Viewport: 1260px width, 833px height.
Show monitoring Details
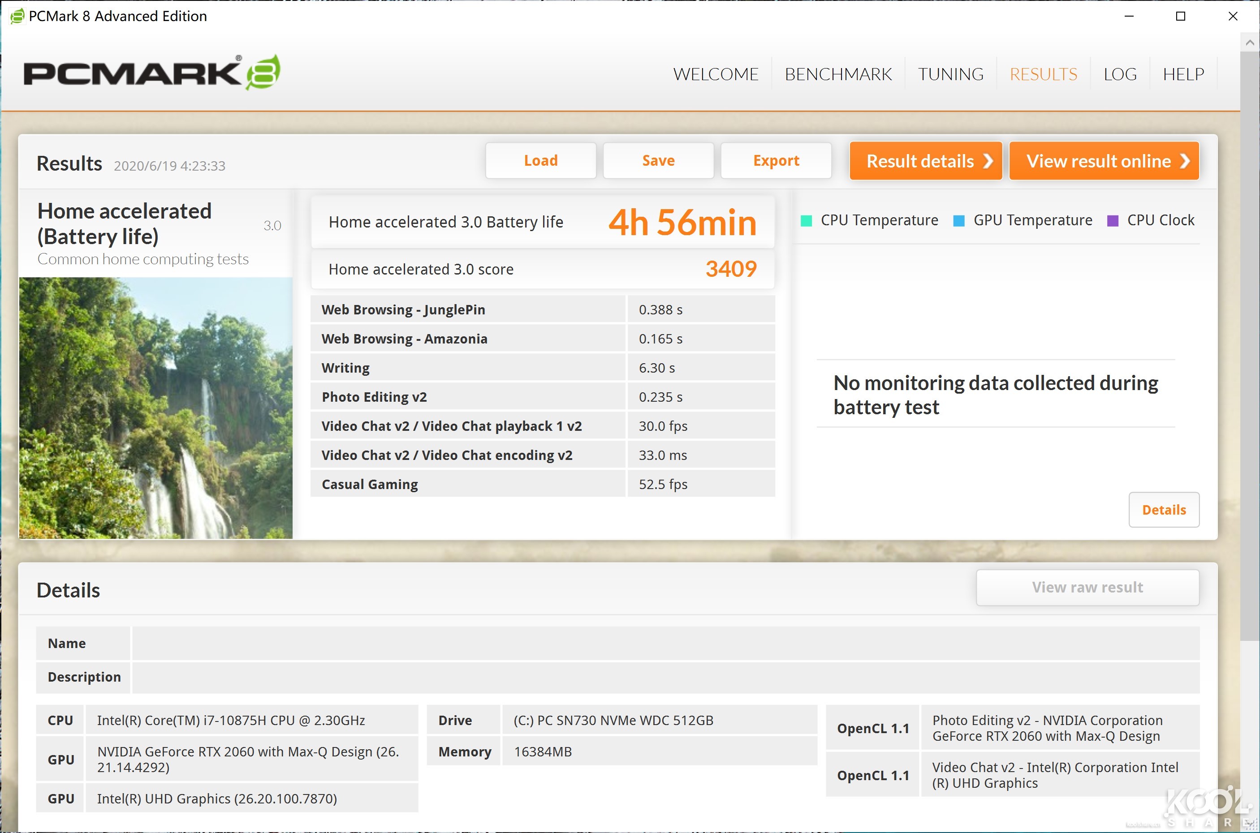coord(1164,510)
